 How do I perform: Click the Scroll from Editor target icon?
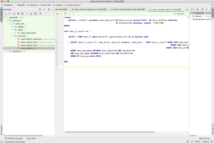40,9
